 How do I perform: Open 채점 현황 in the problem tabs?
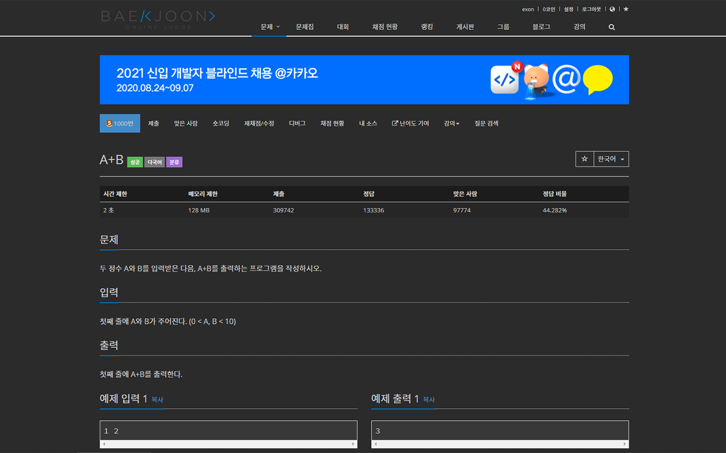tap(332, 123)
